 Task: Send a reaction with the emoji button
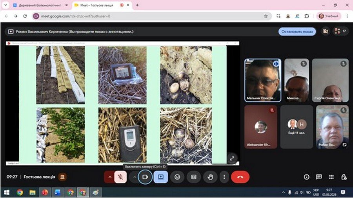pyautogui.click(x=177, y=177)
